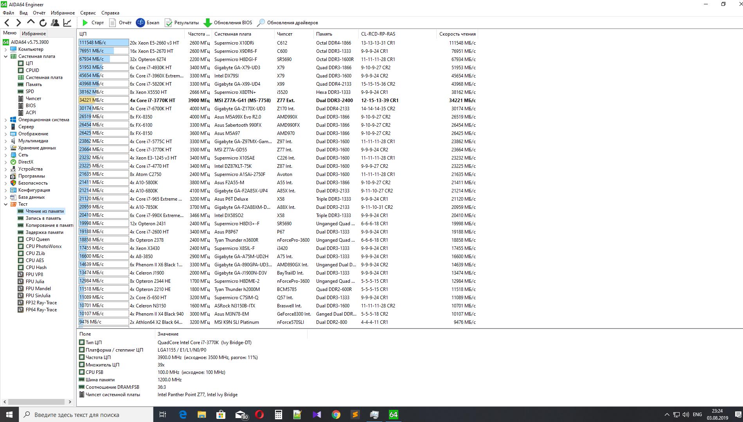
Task: Select the CPU Hash benchmark
Action: pyautogui.click(x=36, y=268)
